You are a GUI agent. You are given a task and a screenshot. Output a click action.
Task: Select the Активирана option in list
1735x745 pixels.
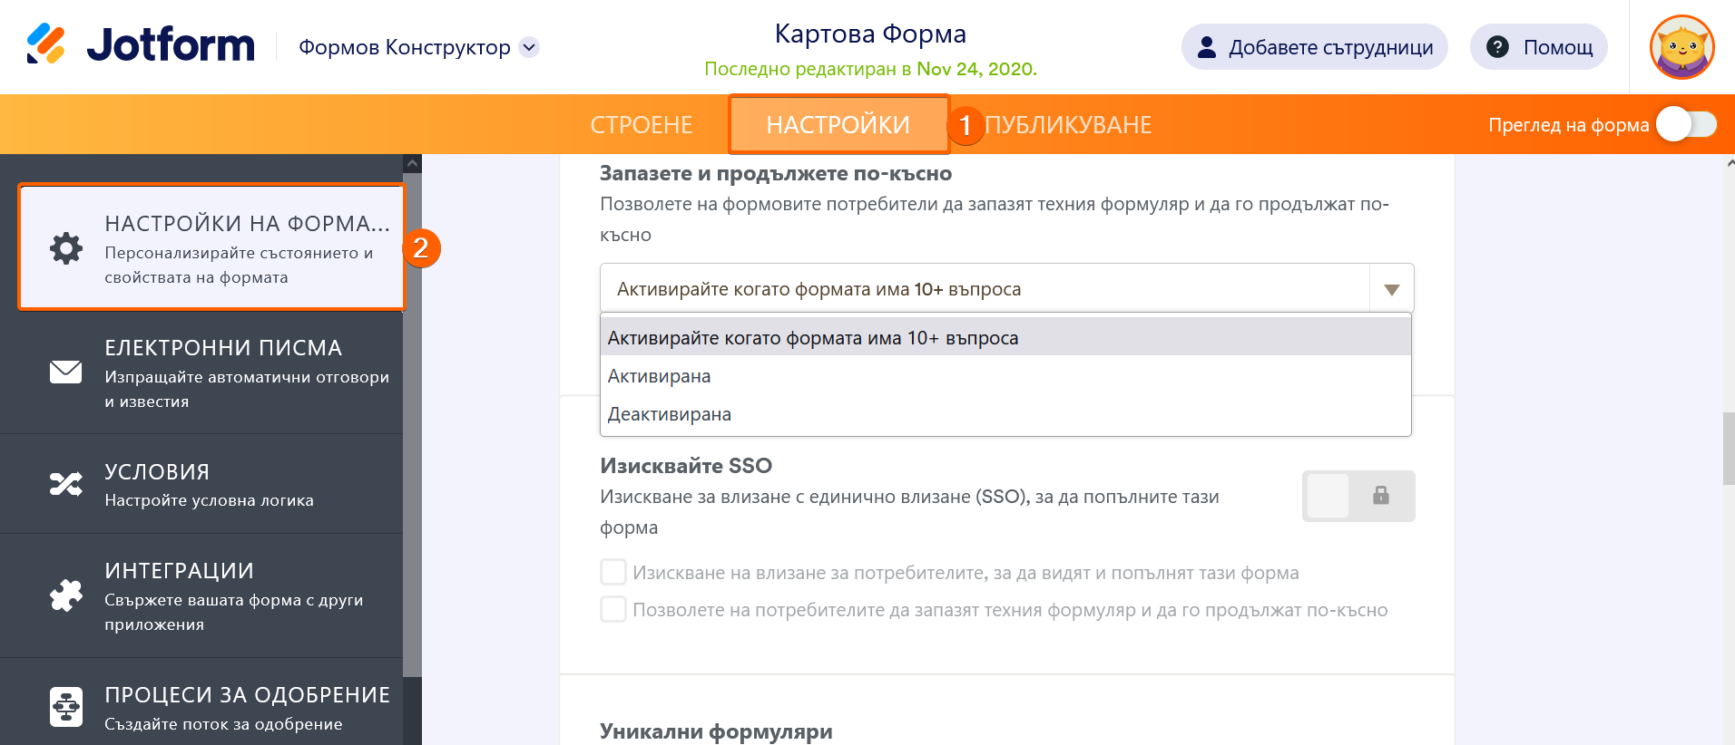[x=660, y=376]
